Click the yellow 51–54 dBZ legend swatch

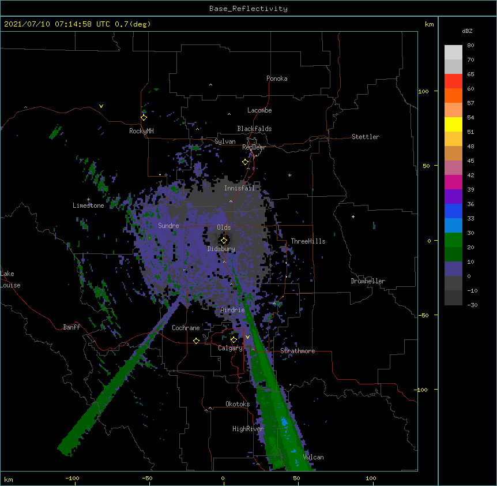(453, 124)
